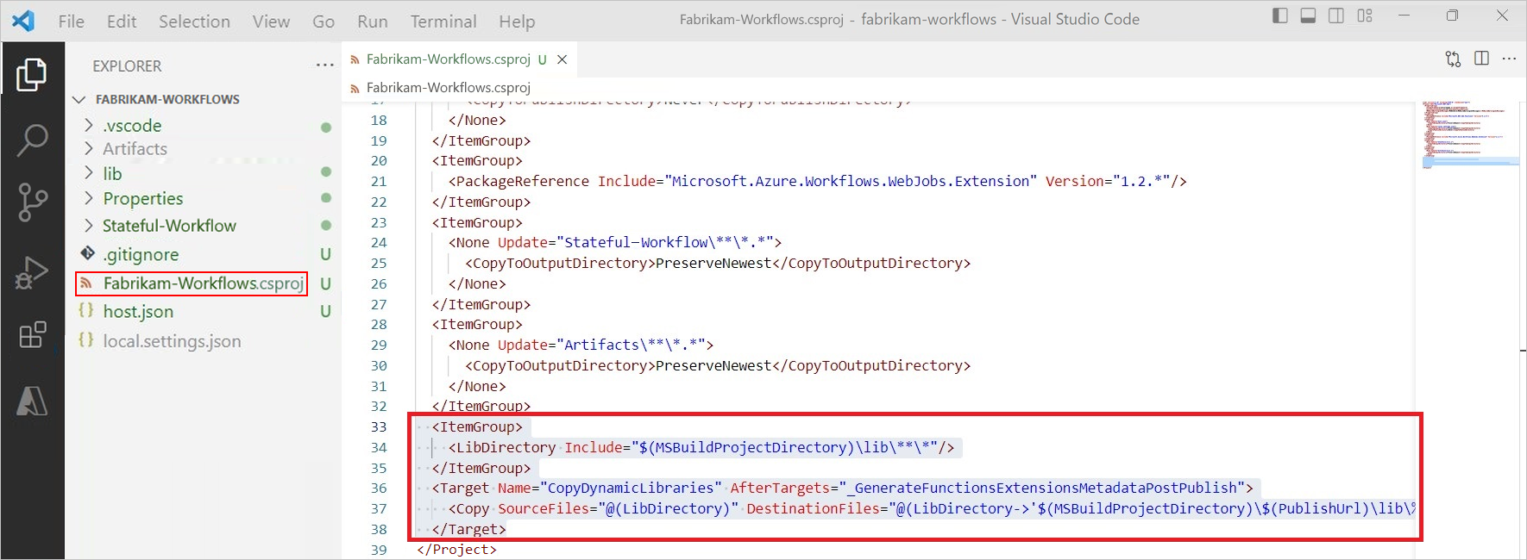Click the Split Editor Right icon
This screenshot has height=560, width=1527.
click(1481, 59)
